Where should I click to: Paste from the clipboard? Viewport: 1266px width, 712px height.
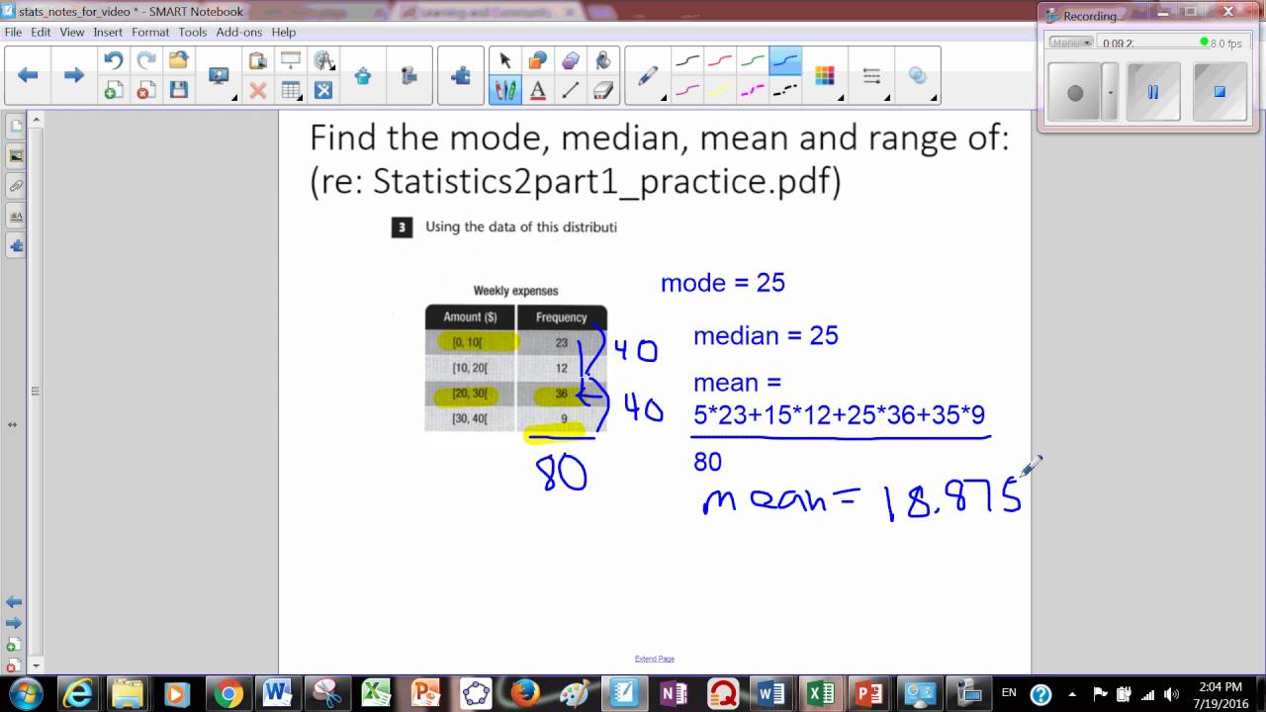pyautogui.click(x=258, y=61)
